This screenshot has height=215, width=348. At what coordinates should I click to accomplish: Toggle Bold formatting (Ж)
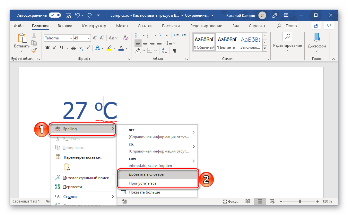(47, 48)
